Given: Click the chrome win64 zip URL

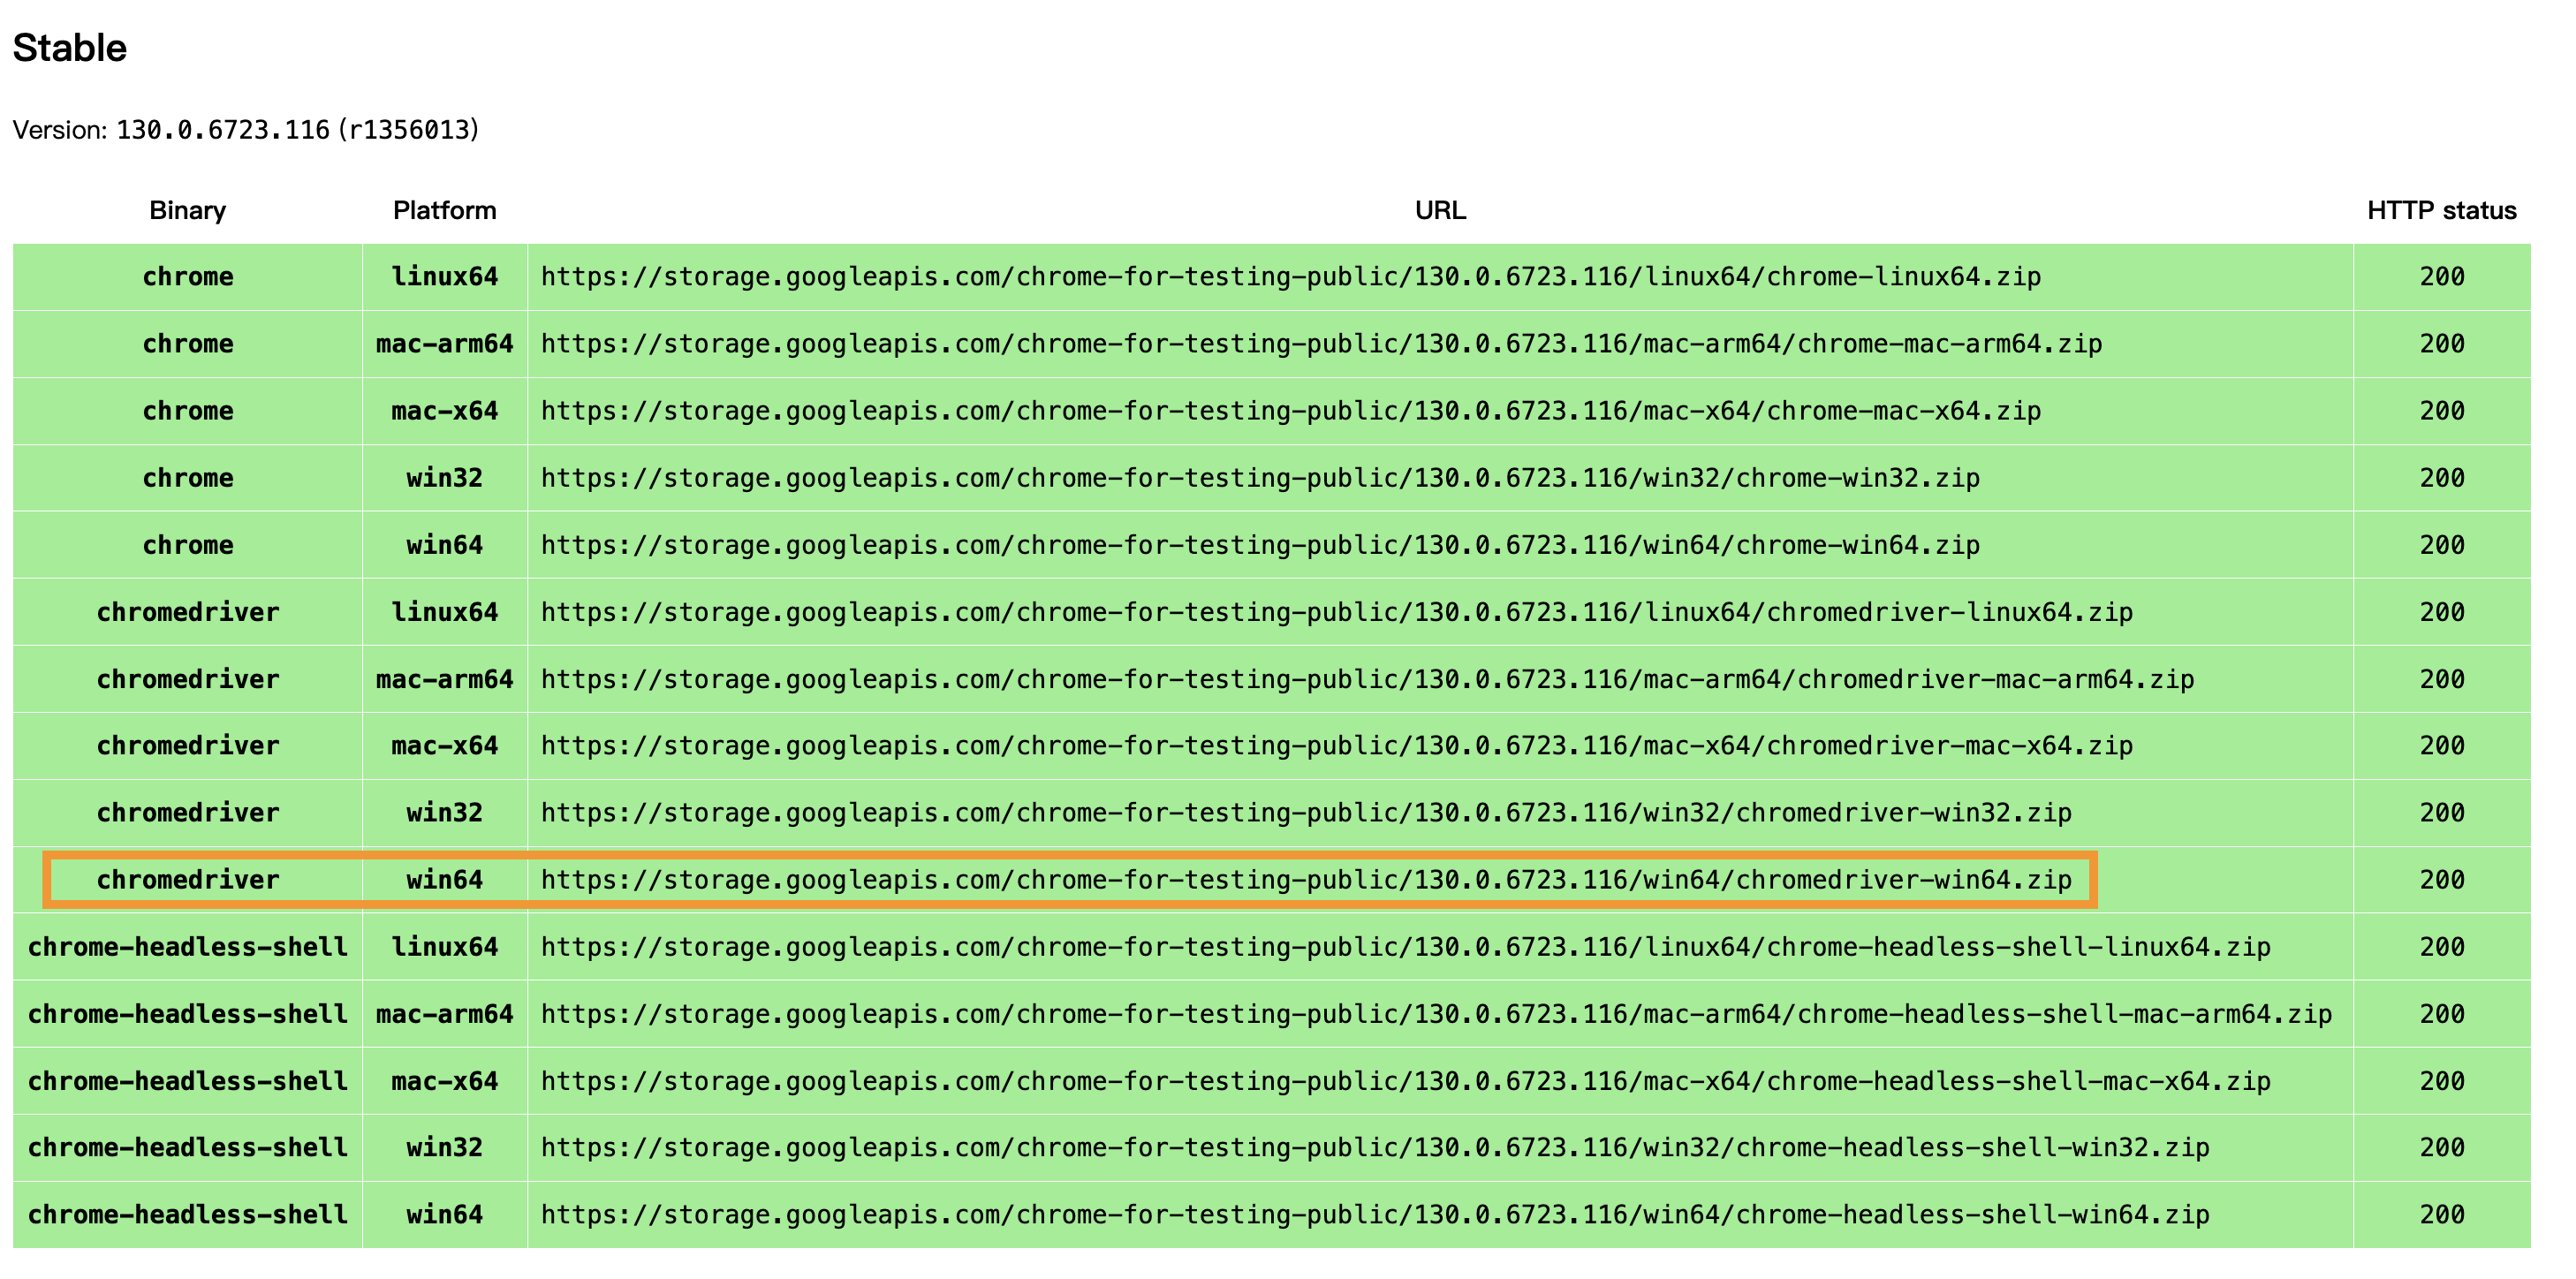Looking at the screenshot, I should click(1260, 545).
